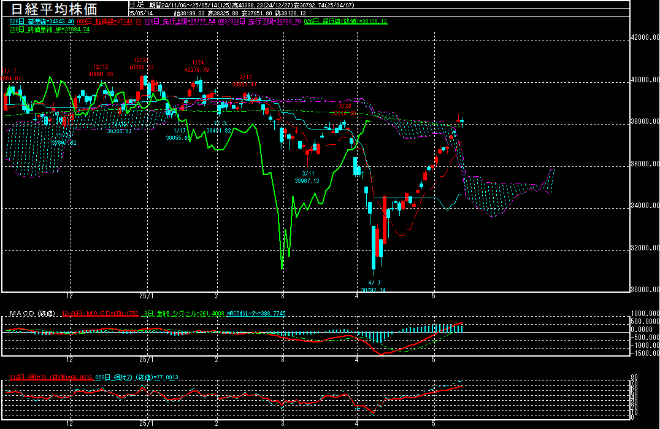The image size is (660, 429).
Task: Select the 009日 転換線=37143.70 legend label
Action: [x=109, y=21]
